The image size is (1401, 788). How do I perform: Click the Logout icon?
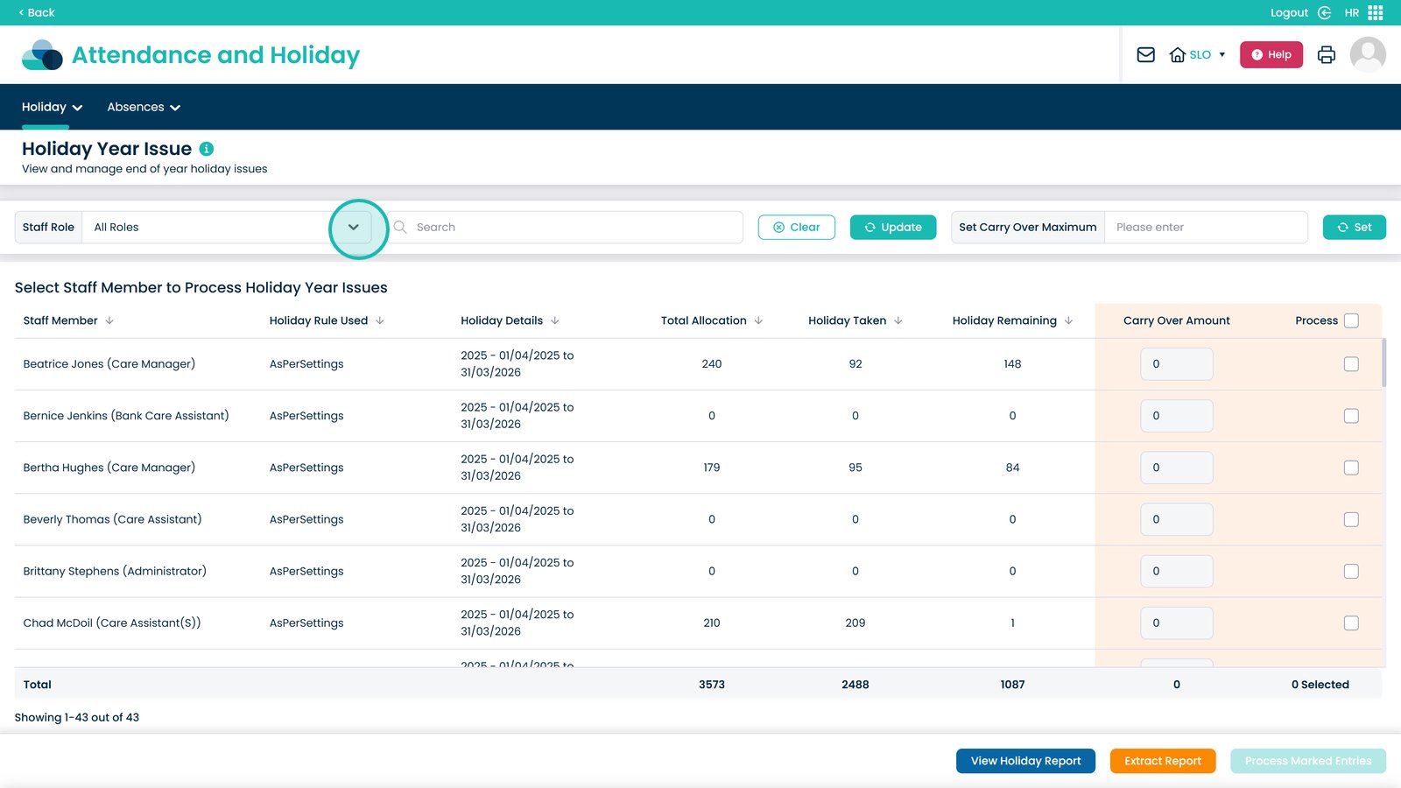1325,12
